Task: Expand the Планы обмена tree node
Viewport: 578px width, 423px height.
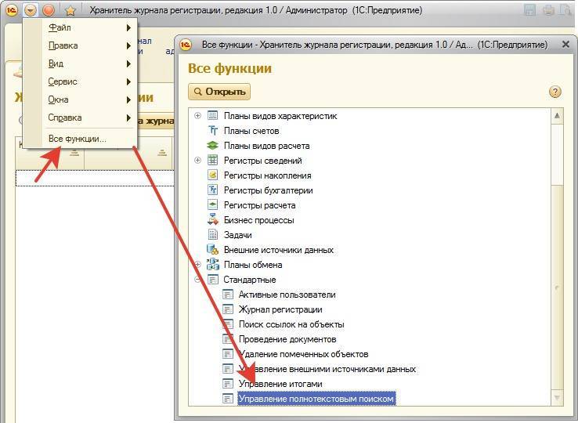Action: point(198,265)
